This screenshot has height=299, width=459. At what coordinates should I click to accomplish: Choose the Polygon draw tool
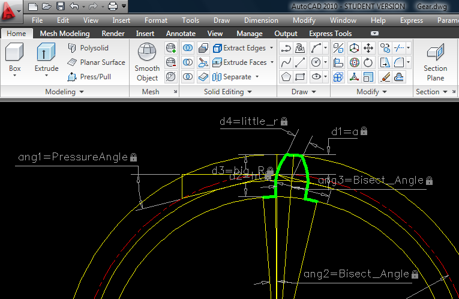(286, 77)
